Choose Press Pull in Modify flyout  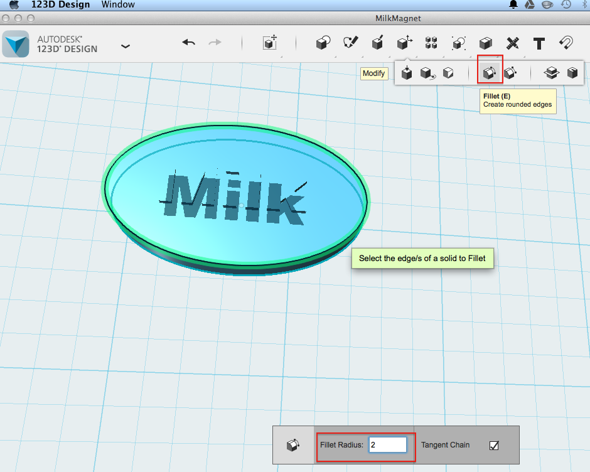pyautogui.click(x=407, y=73)
